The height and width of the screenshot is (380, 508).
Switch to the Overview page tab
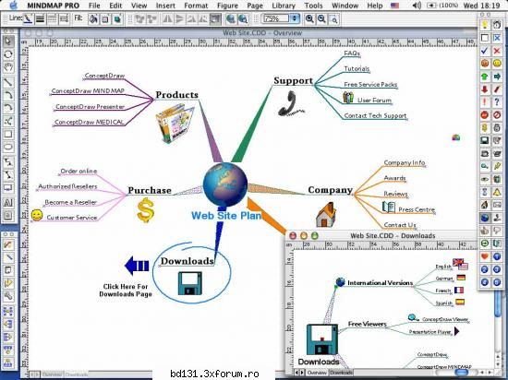pos(317,373)
